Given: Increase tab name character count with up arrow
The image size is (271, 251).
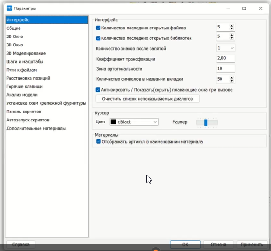Looking at the screenshot, I should 231,78.
